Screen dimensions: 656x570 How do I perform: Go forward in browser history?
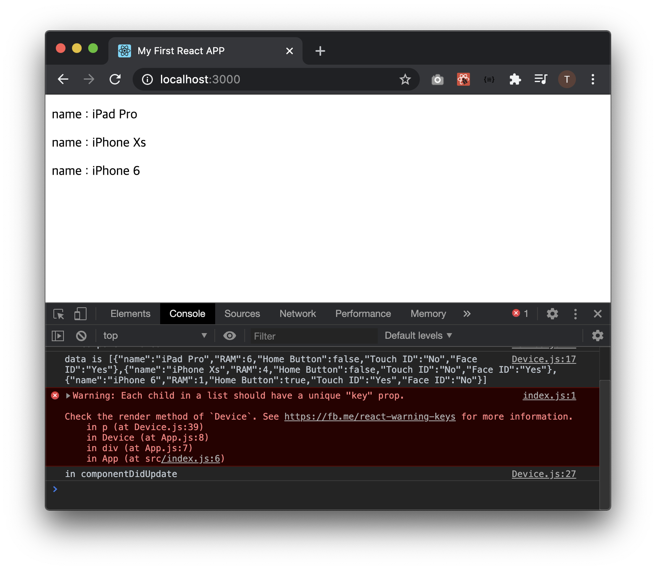tap(89, 79)
